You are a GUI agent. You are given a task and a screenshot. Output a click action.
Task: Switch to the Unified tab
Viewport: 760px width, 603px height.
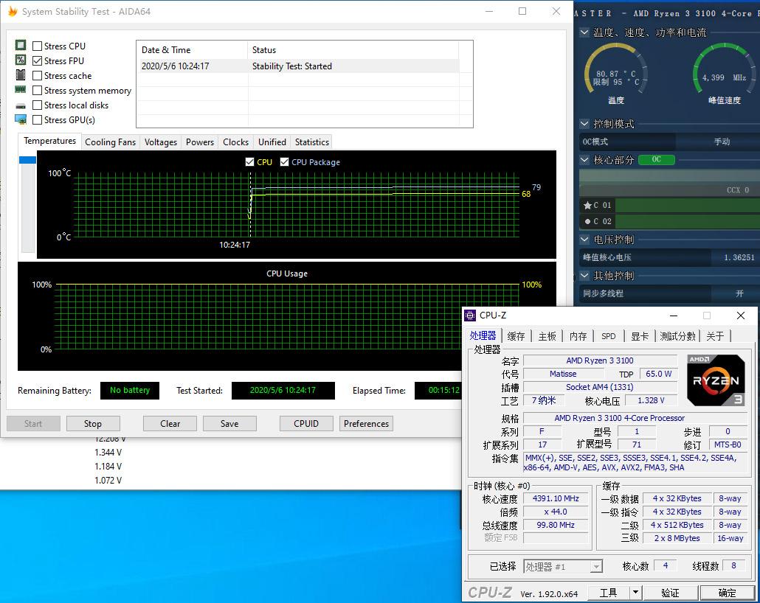point(272,142)
